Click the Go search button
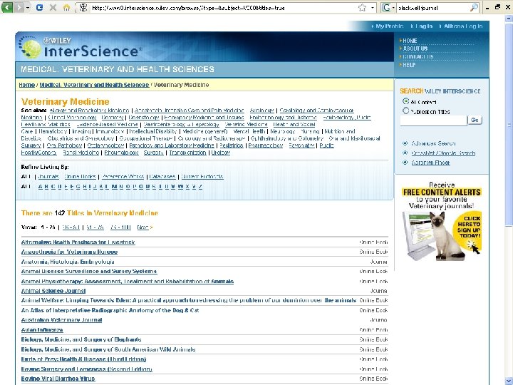This screenshot has height=385, width=513. click(475, 120)
